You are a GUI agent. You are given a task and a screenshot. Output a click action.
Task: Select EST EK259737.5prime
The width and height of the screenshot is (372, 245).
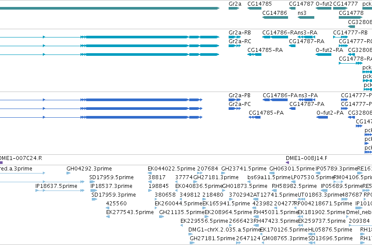tap(322, 221)
